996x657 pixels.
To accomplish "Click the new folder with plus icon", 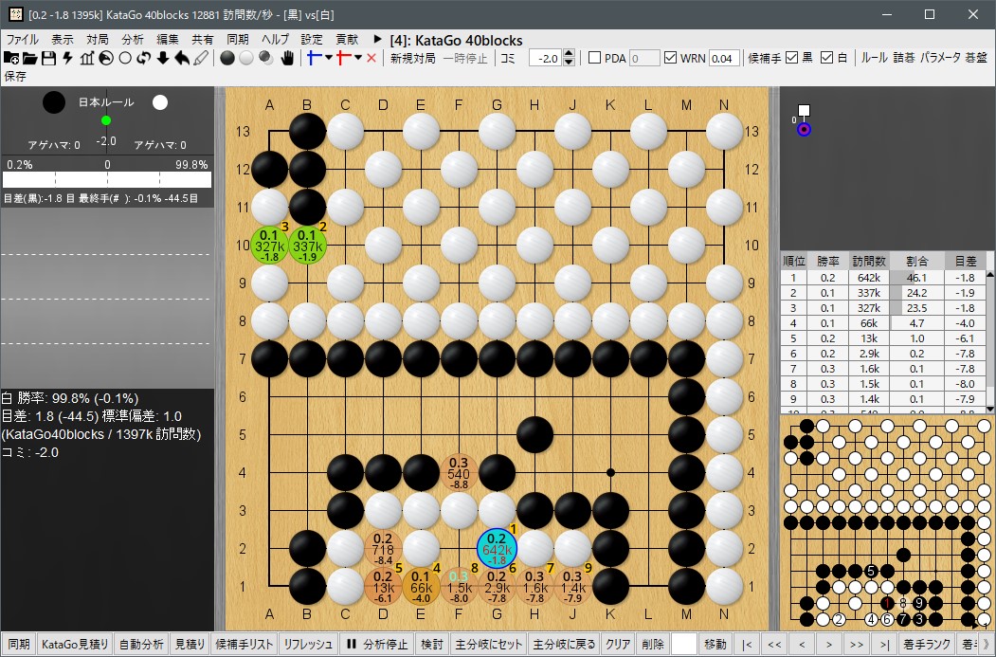I will (10, 59).
